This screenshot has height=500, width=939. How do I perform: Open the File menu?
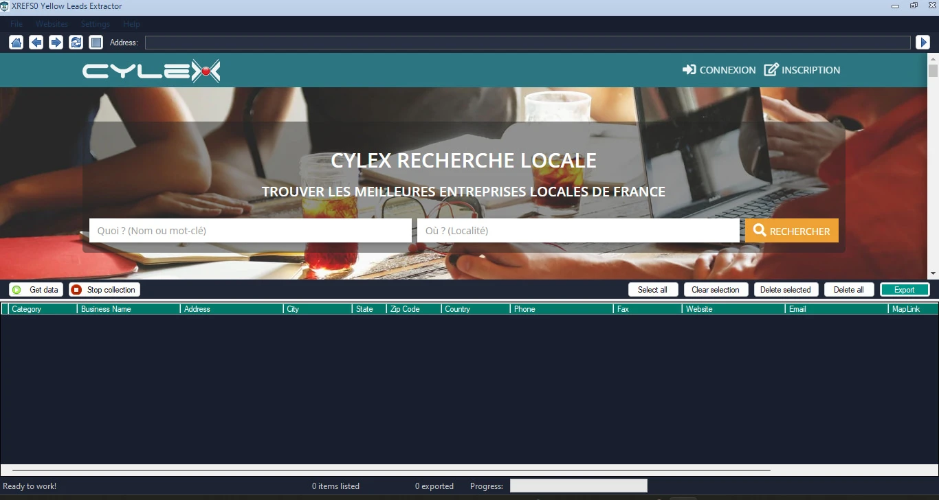pyautogui.click(x=16, y=24)
